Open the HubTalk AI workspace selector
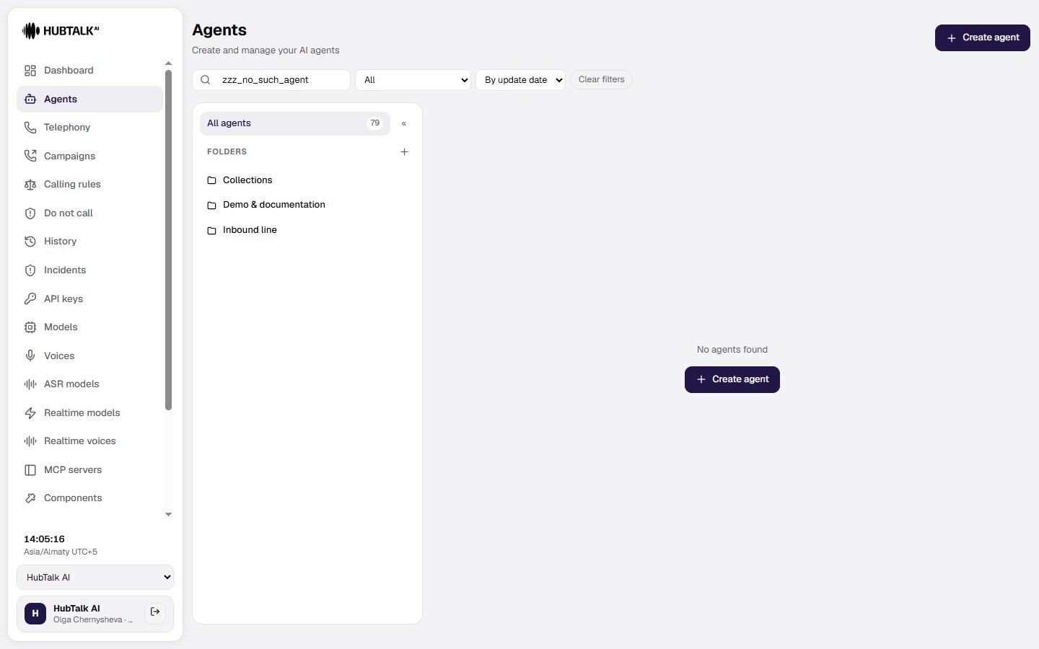1039x649 pixels. [95, 578]
